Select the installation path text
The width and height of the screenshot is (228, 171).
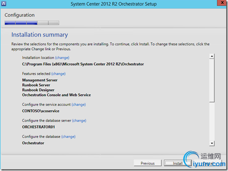click(83, 64)
